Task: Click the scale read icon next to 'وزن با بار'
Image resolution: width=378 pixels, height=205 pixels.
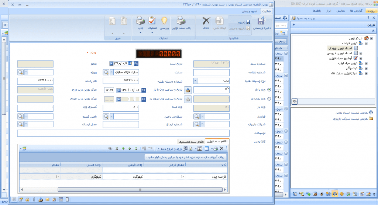Action: [x=188, y=90]
